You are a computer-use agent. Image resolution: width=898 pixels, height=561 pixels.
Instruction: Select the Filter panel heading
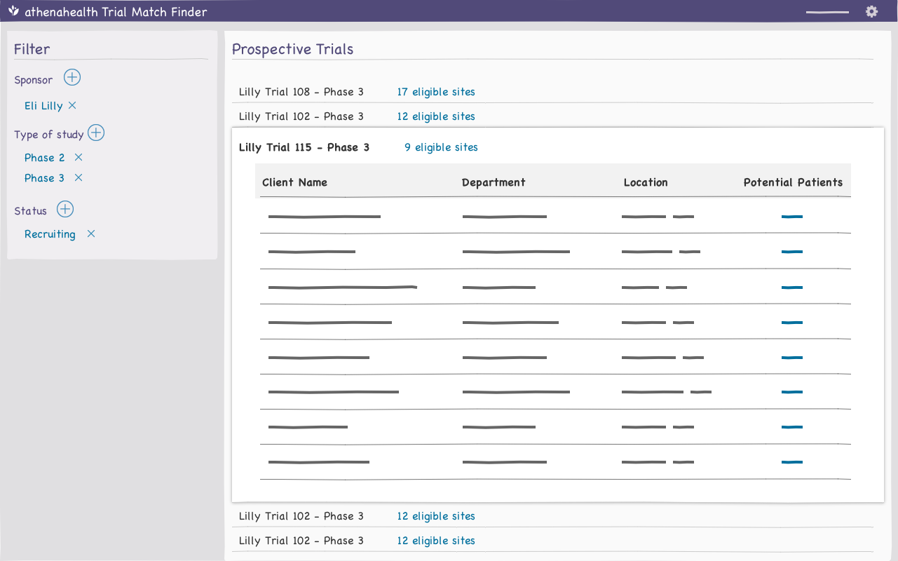(x=32, y=49)
